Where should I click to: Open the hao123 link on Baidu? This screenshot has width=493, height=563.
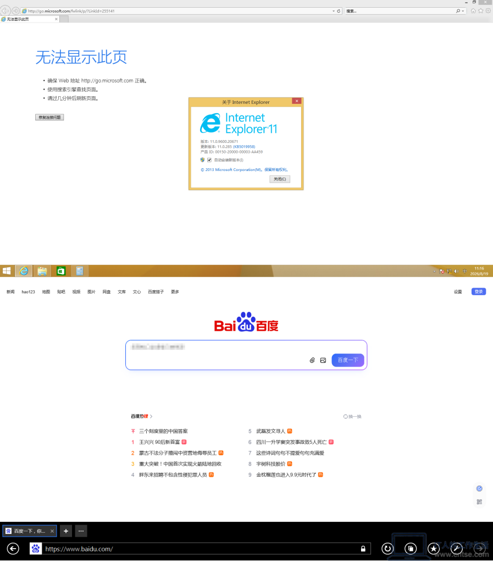[29, 292]
